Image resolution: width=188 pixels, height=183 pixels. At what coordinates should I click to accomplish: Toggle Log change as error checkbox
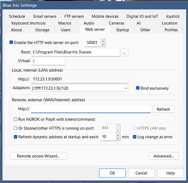click(x=134, y=137)
